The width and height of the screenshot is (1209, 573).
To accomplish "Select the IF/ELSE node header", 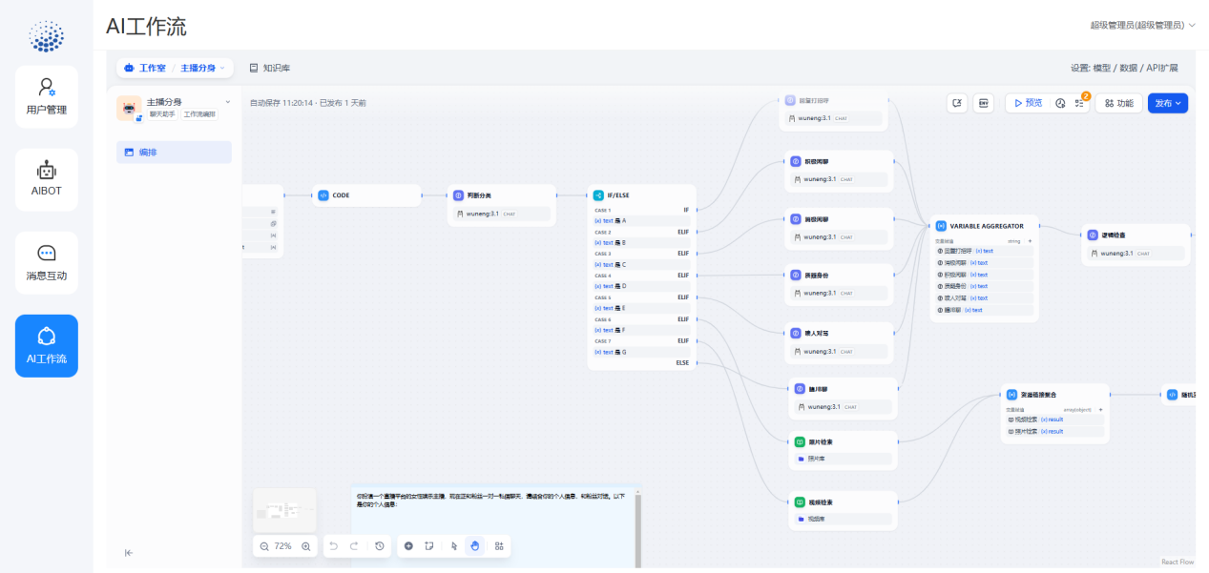I will [x=641, y=194].
